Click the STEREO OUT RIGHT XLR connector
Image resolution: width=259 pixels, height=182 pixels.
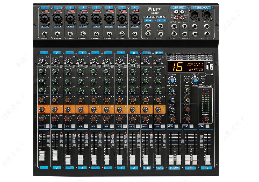coord(207,15)
